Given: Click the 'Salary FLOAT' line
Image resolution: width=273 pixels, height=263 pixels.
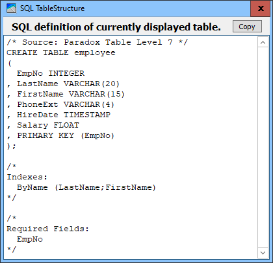Looking at the screenshot, I should click(43, 125).
